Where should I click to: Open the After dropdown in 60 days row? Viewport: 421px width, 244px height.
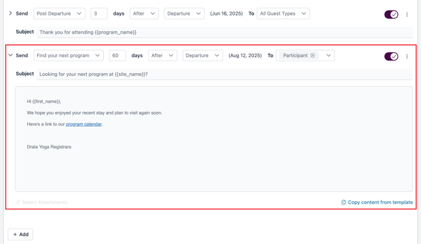pos(163,56)
